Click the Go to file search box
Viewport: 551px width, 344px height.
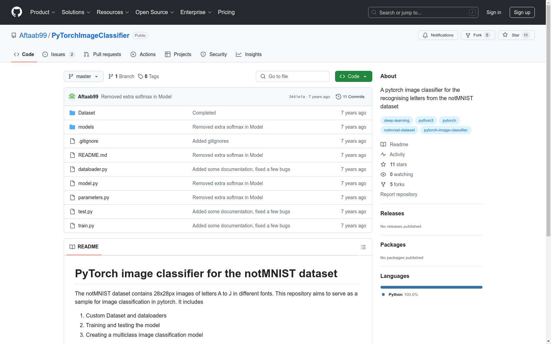click(293, 76)
